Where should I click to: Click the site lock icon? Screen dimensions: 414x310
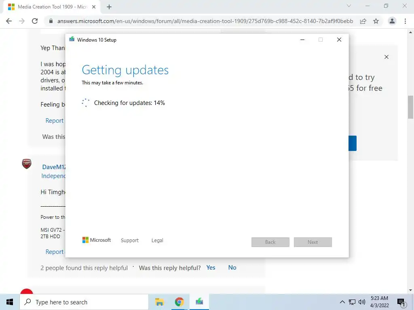[x=51, y=21]
